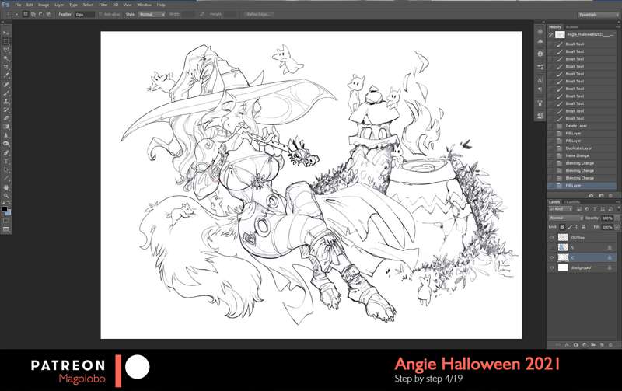
Task: Click the Hand tool in the toolbar
Action: click(6, 187)
